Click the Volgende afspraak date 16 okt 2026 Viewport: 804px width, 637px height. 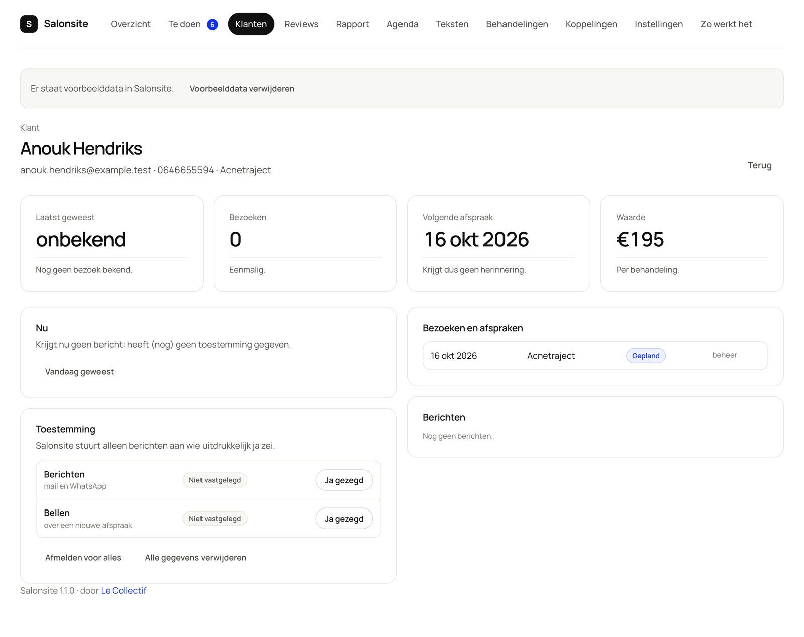point(476,240)
